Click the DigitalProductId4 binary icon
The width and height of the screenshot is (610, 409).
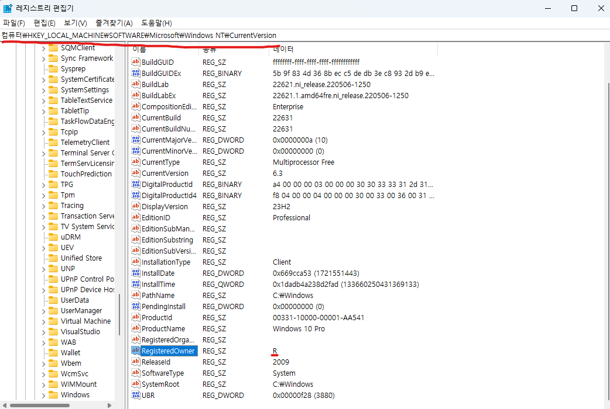coord(135,195)
